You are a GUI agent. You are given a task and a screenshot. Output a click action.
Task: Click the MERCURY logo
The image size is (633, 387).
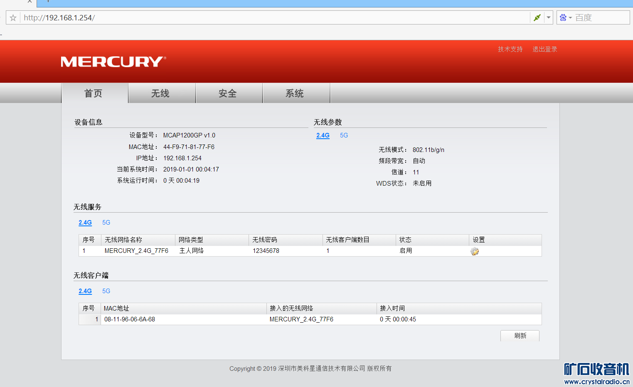(x=113, y=62)
